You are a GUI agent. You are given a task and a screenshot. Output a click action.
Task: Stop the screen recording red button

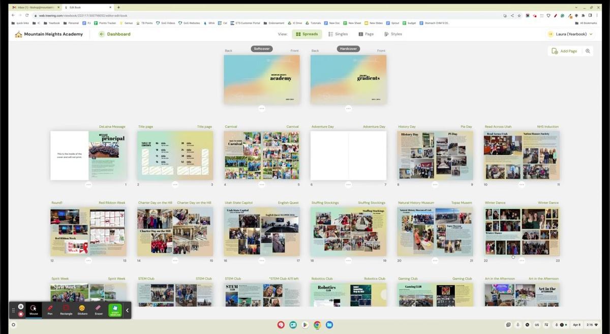21,314
